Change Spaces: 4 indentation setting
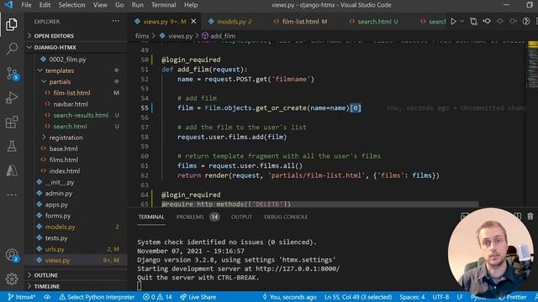The width and height of the screenshot is (538, 302). point(412,297)
